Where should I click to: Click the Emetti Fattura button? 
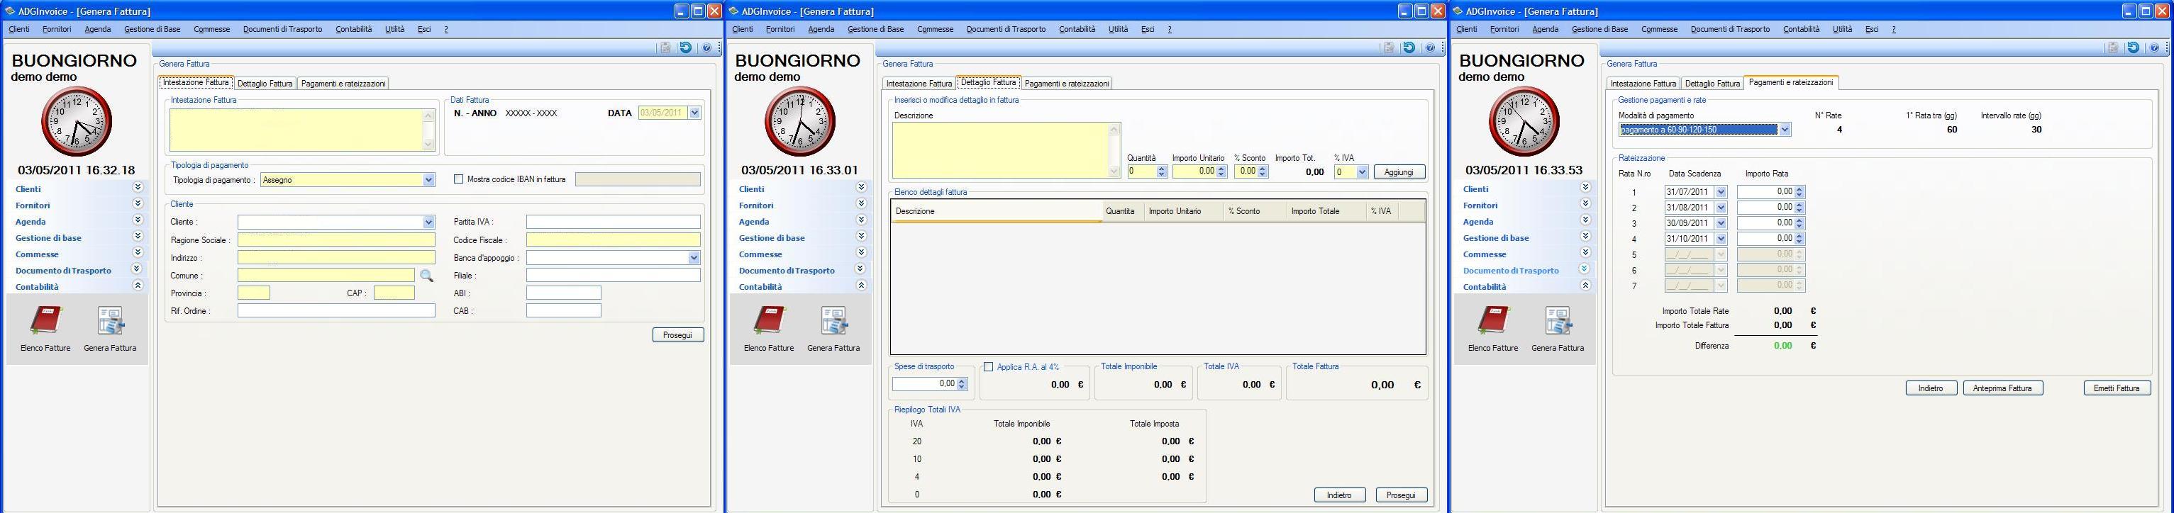[x=2116, y=388]
